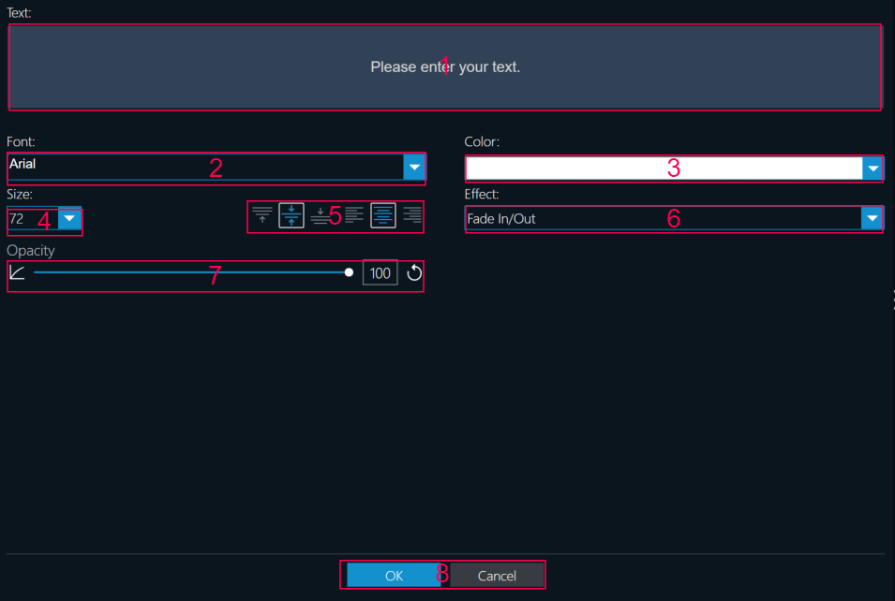The height and width of the screenshot is (601, 895).
Task: Select the Arial font field
Action: tap(206, 167)
